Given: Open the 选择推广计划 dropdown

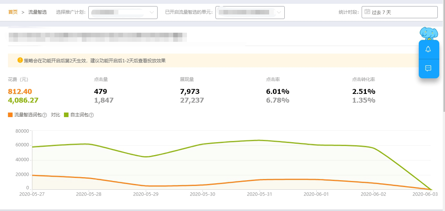Looking at the screenshot, I should tap(123, 12).
